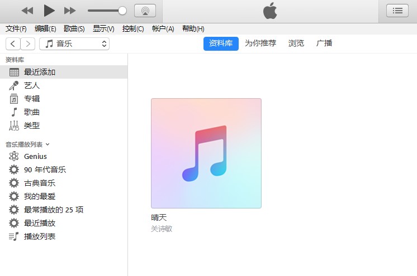Select 专辑 in the sidebar
Image resolution: width=417 pixels, height=276 pixels.
pyautogui.click(x=64, y=99)
